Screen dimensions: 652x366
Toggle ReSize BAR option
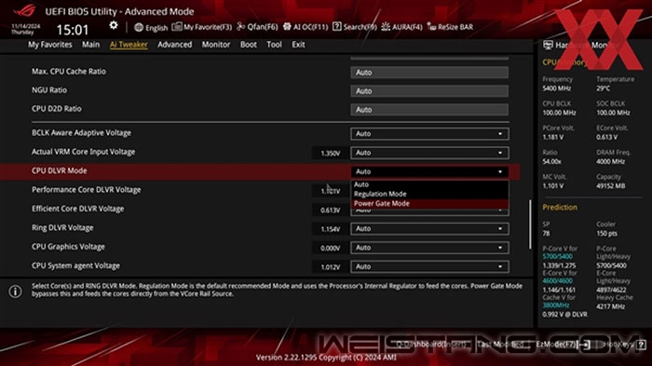[x=450, y=27]
